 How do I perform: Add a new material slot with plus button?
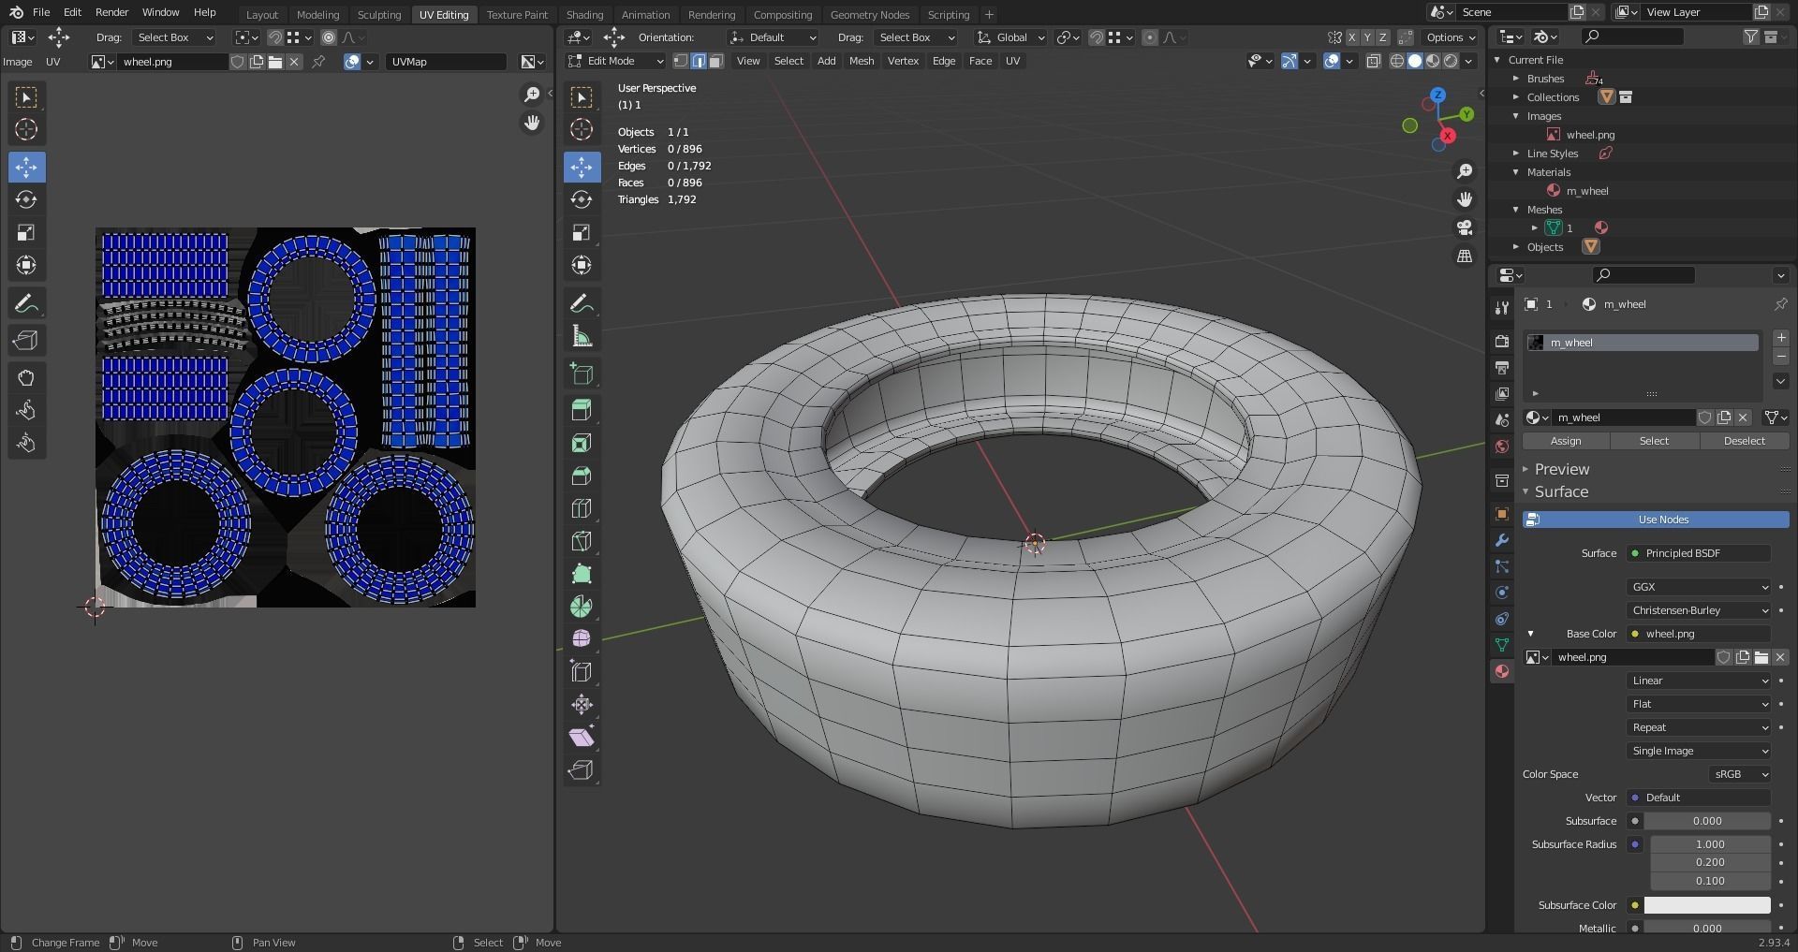[1781, 338]
